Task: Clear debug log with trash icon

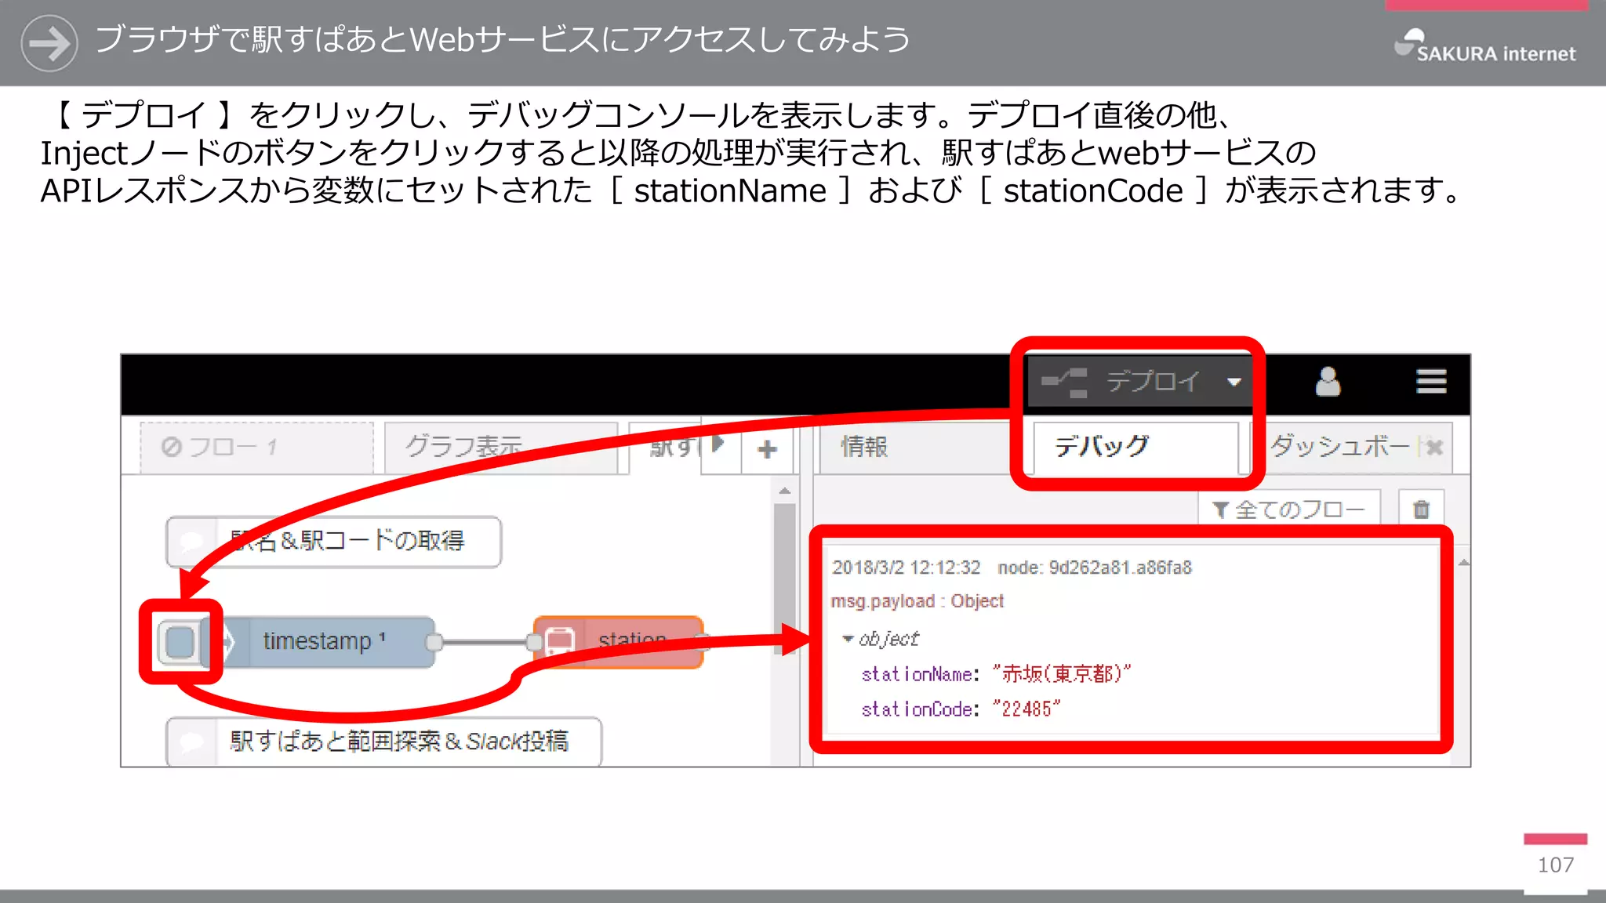Action: click(x=1421, y=510)
